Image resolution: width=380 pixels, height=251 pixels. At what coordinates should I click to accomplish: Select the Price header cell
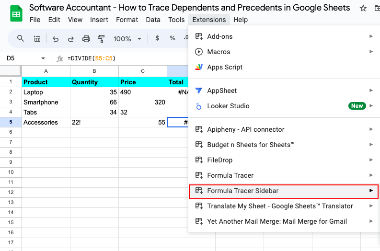click(143, 82)
